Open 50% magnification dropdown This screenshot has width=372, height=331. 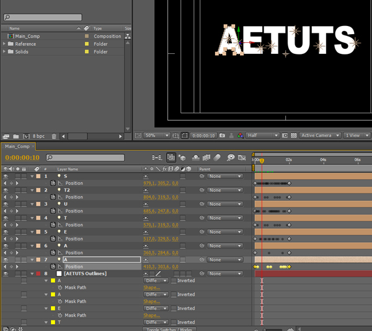pyautogui.click(x=157, y=135)
